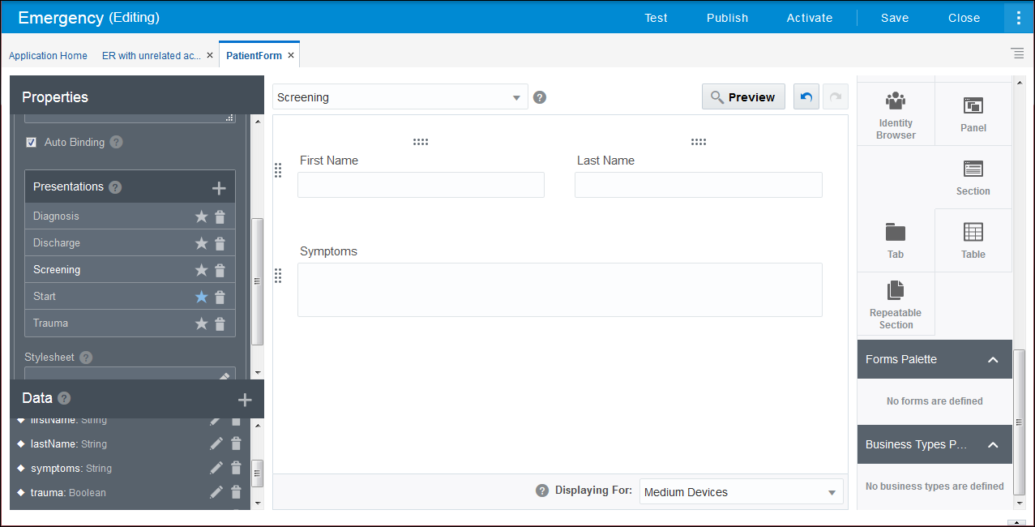Click help icon beside Auto Binding
Viewport: 1035px width, 527px height.
coord(116,142)
